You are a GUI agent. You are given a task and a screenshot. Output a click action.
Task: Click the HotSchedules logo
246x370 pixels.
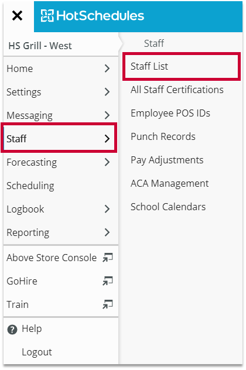pyautogui.click(x=92, y=16)
